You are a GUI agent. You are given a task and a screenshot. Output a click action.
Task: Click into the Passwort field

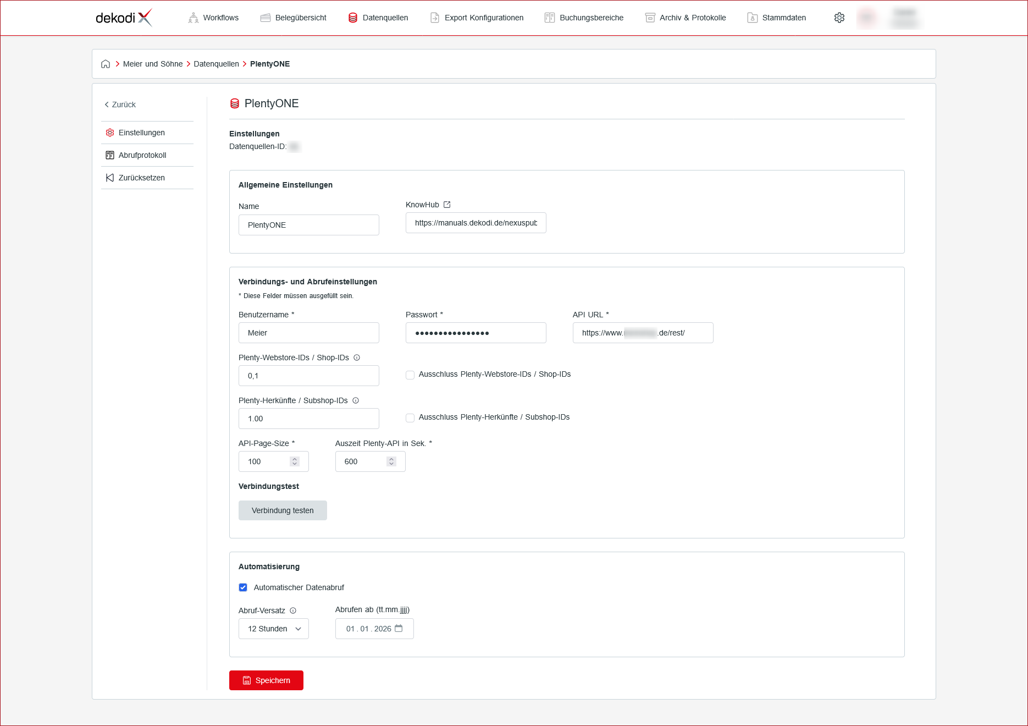[476, 333]
